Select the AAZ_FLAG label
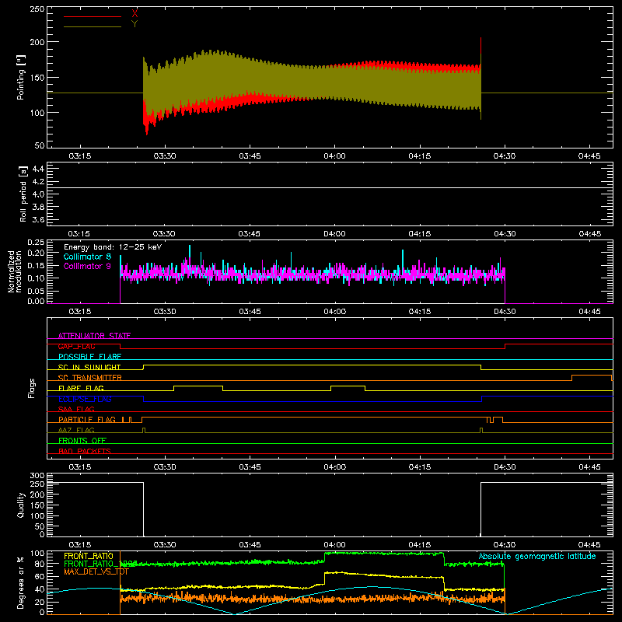Viewport: 622px width, 622px height. (x=76, y=430)
